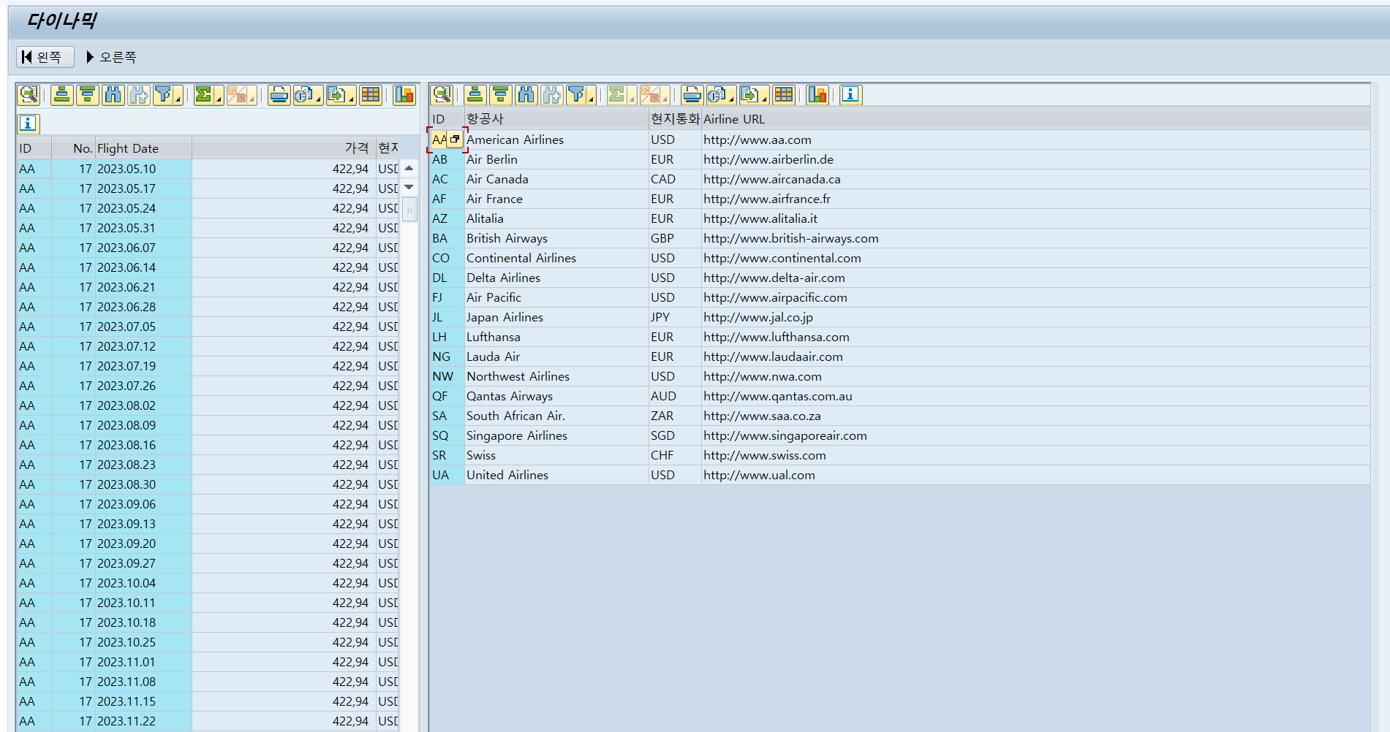Print the left flight grid
The width and height of the screenshot is (1390, 732).
[279, 95]
